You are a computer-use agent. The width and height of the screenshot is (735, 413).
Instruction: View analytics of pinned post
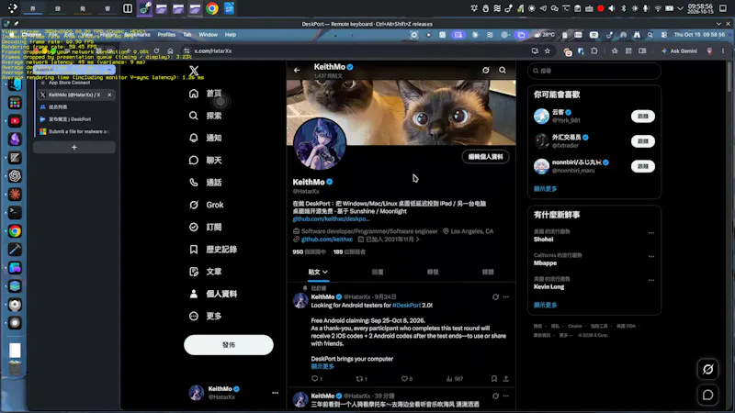(x=454, y=379)
